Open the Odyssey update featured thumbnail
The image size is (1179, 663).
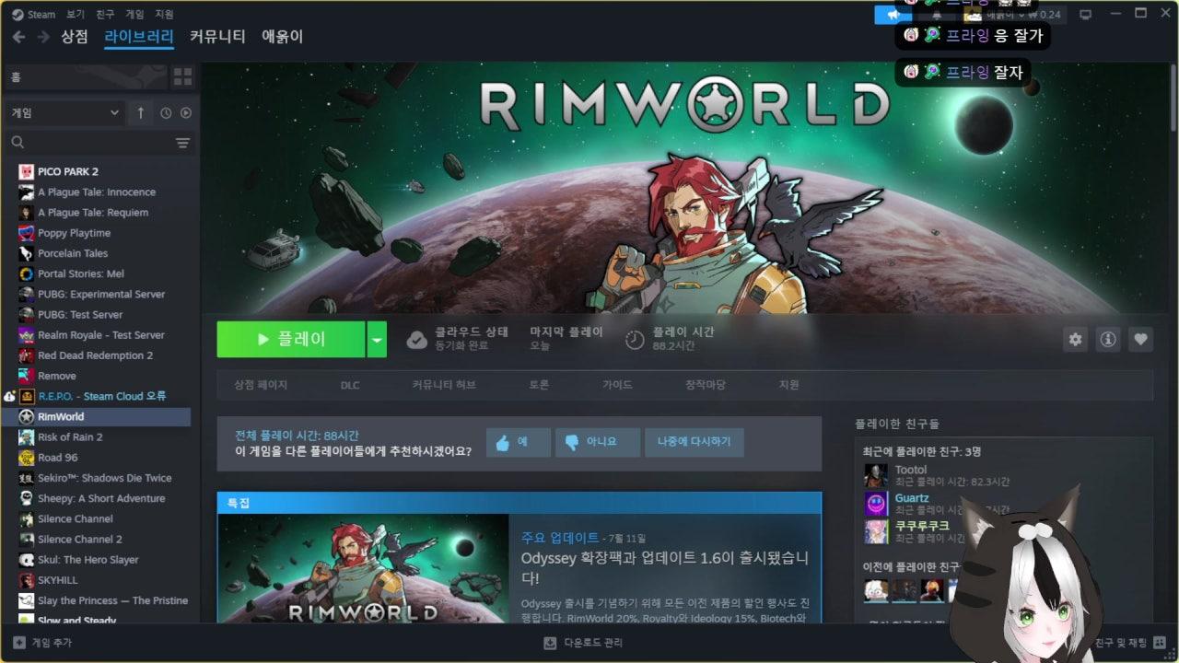pyautogui.click(x=363, y=568)
